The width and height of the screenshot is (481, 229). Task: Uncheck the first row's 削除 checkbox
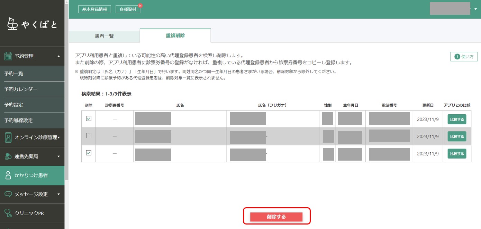coord(89,118)
